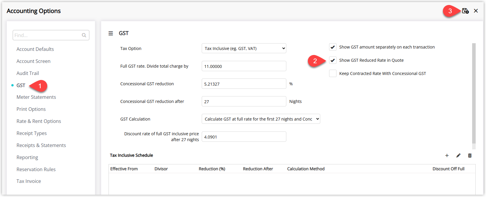The height and width of the screenshot is (197, 486).
Task: Edit the Tax Inclusive Schedule entry
Action: tap(458, 156)
